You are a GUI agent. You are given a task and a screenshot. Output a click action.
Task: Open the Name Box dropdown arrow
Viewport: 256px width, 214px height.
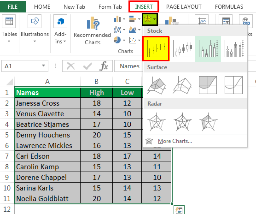click(x=43, y=65)
